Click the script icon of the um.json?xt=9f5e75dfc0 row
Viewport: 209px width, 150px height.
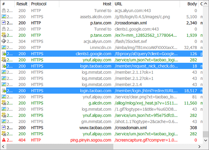coord(4,115)
